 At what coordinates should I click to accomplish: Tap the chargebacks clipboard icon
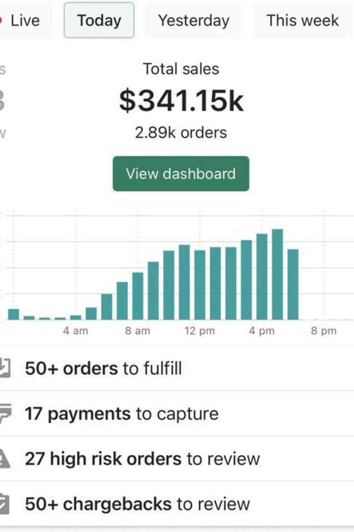click(x=4, y=504)
